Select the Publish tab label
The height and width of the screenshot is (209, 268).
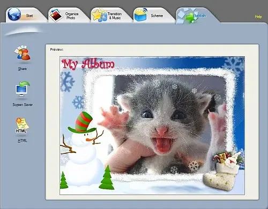[199, 16]
